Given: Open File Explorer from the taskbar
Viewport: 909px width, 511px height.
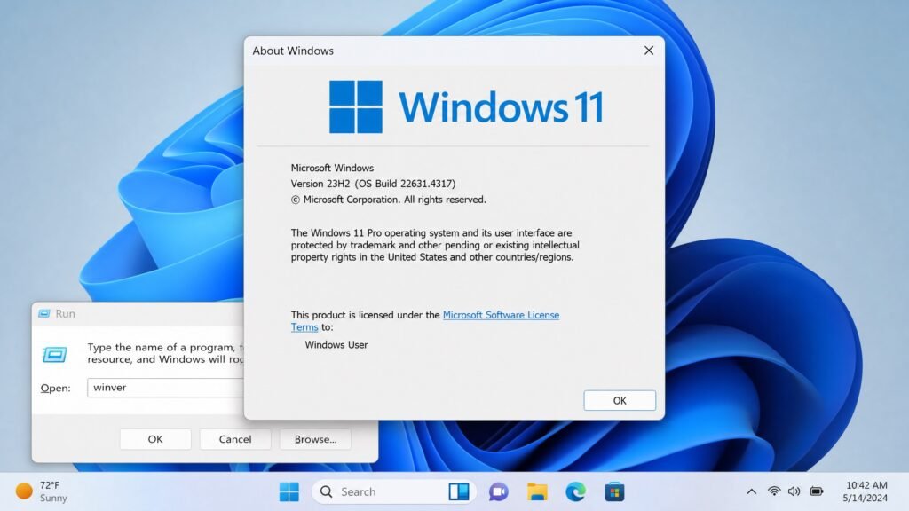Looking at the screenshot, I should (537, 491).
